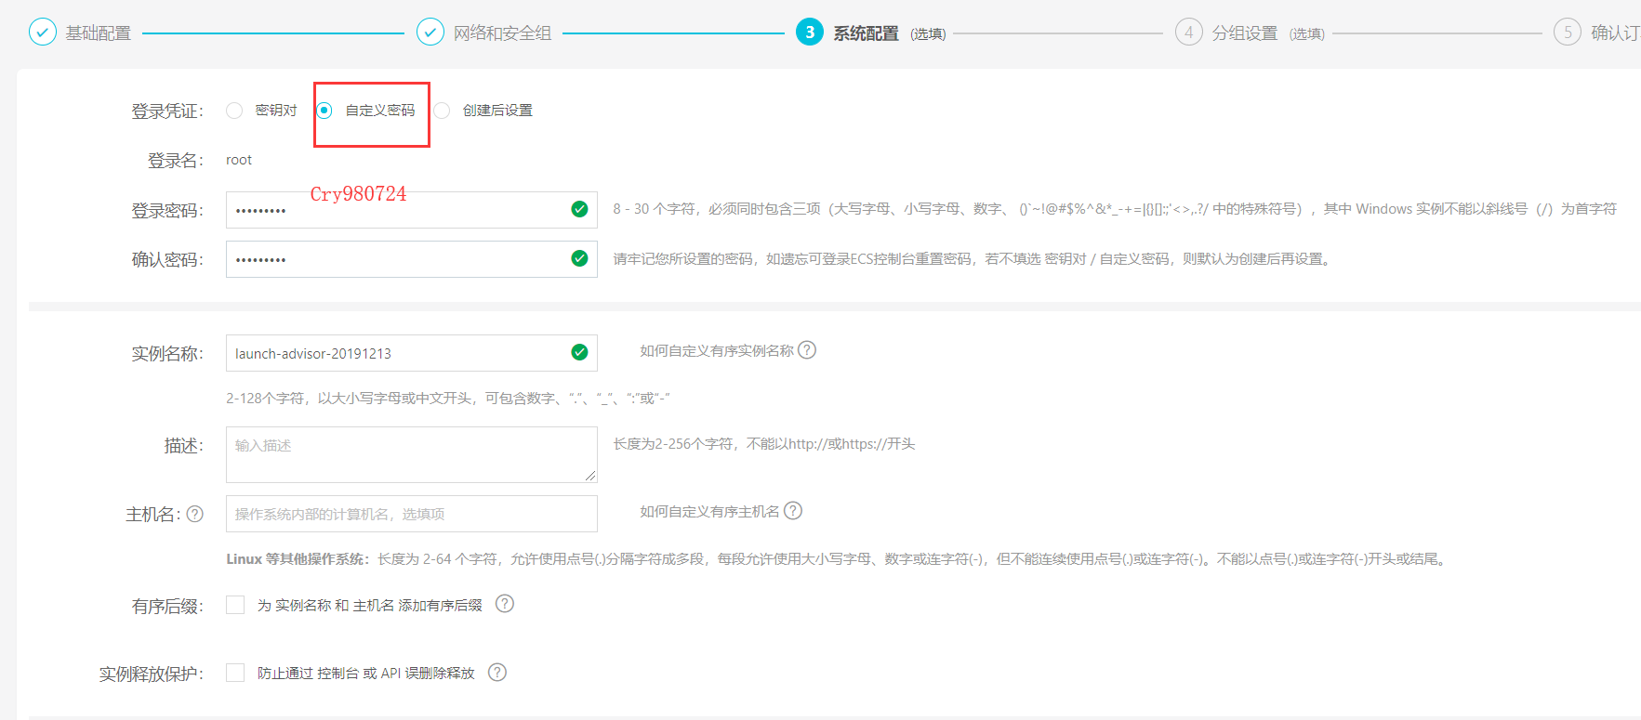
Task: Focus the 确认密码 password field
Action: tap(411, 259)
